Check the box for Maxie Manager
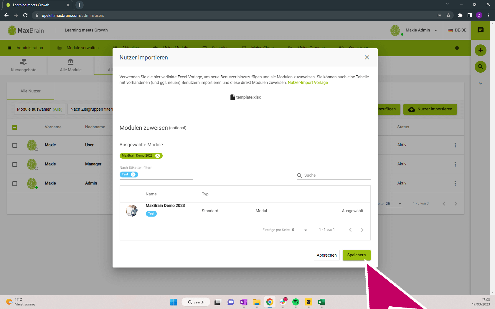The image size is (495, 309). tap(15, 165)
